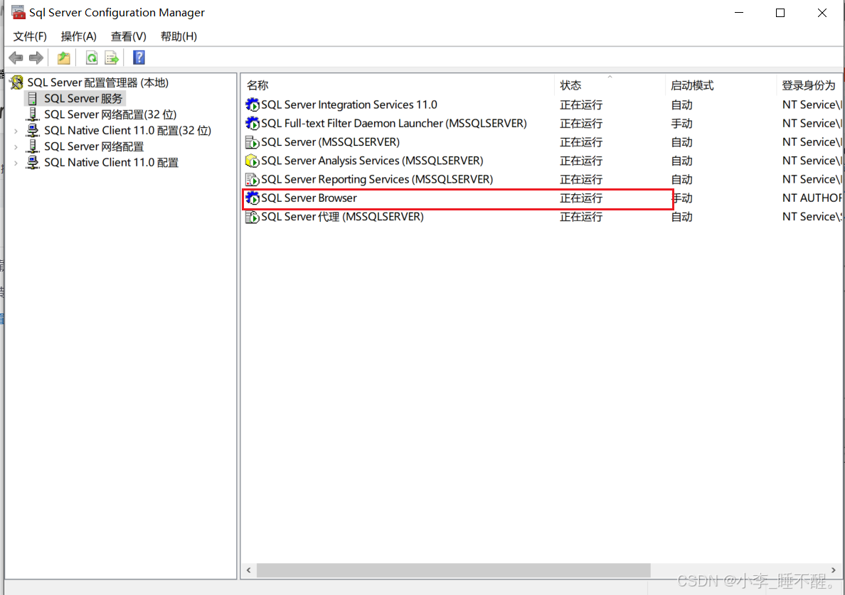The height and width of the screenshot is (595, 845).
Task: Click the SQL Server 代理 service icon
Action: point(253,217)
